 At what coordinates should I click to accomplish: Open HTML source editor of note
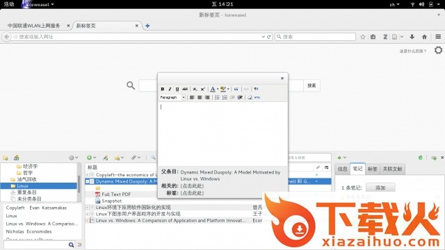tap(257, 97)
